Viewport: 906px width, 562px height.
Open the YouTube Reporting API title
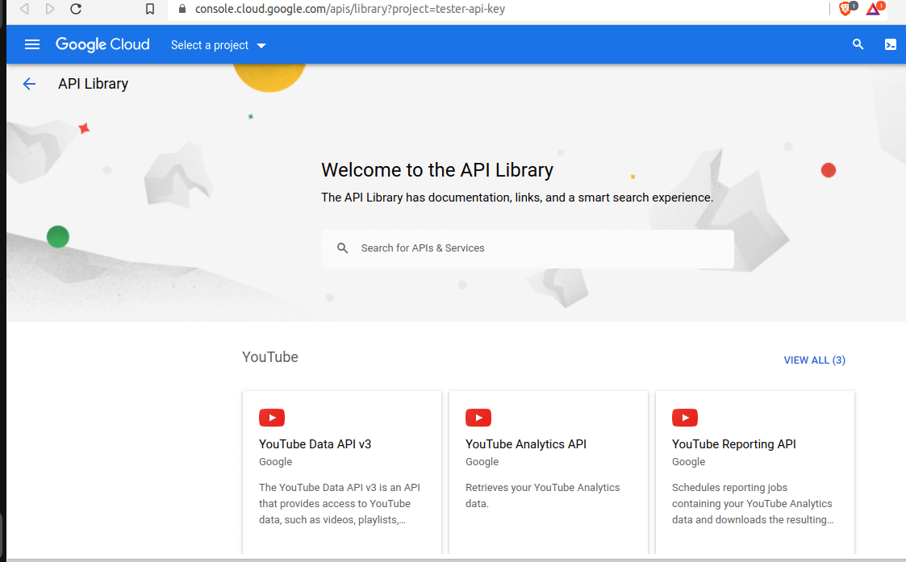point(734,444)
